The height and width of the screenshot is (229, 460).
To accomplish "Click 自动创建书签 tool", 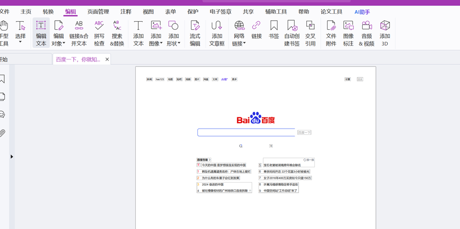I will [x=292, y=33].
